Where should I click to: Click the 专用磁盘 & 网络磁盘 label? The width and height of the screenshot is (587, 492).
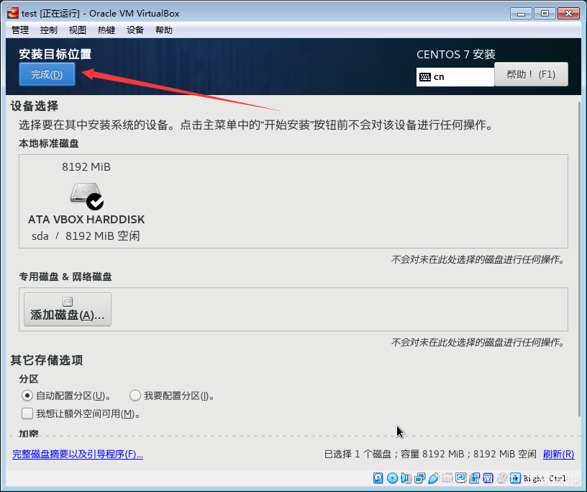click(65, 277)
